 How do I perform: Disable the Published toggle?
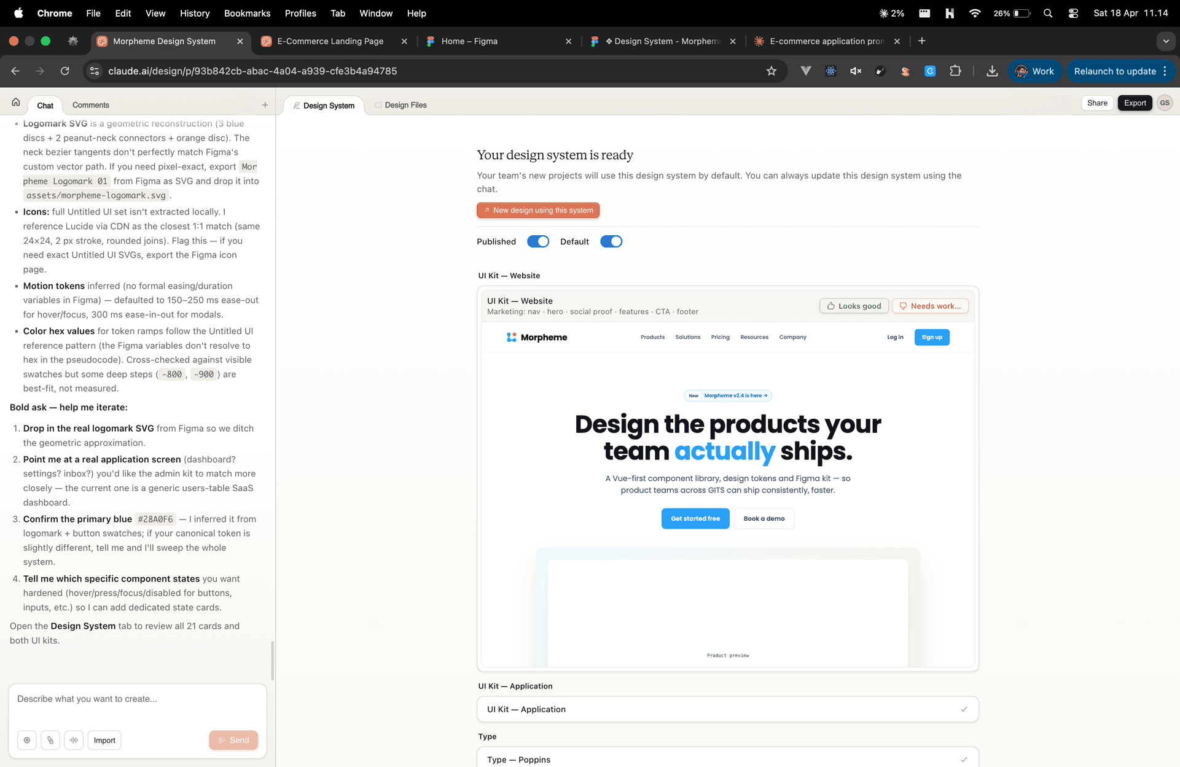538,241
